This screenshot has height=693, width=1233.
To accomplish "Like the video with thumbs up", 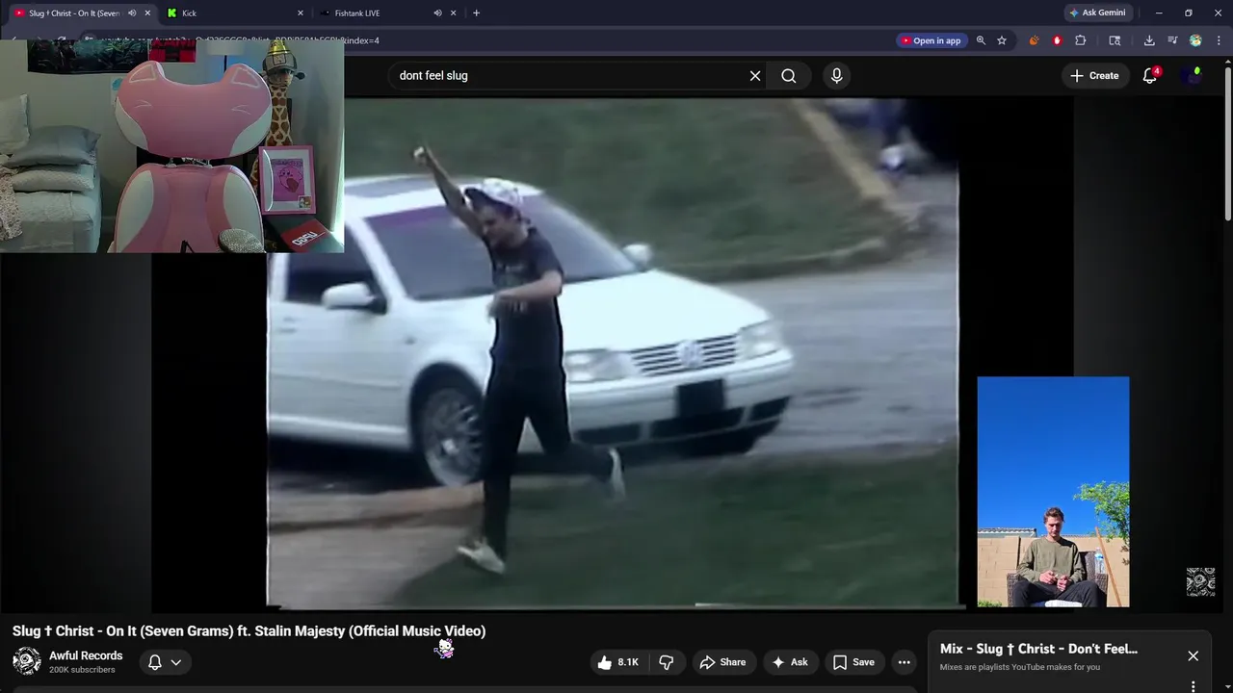I will 617,662.
